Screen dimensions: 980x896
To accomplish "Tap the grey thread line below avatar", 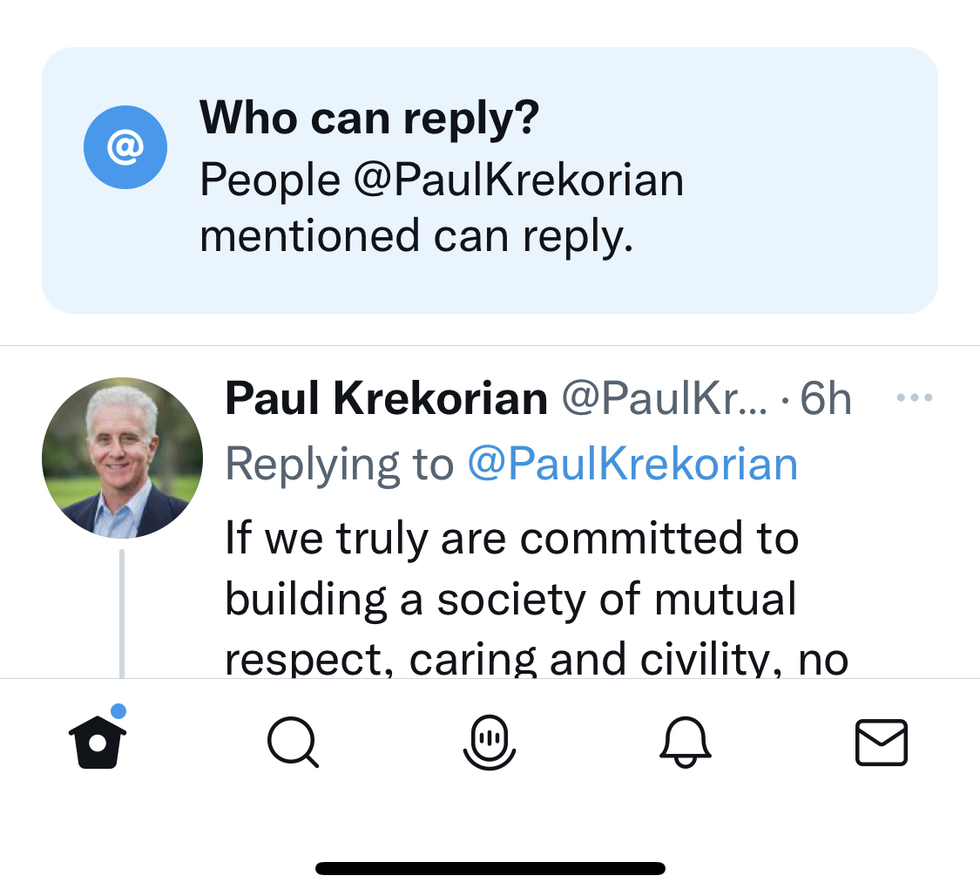I will (122, 613).
